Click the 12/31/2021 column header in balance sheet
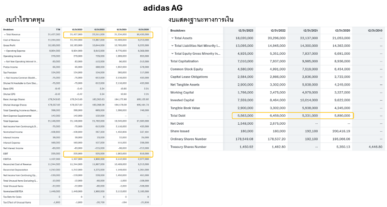This screenshot has width=387, height=207. pyautogui.click(x=311, y=30)
